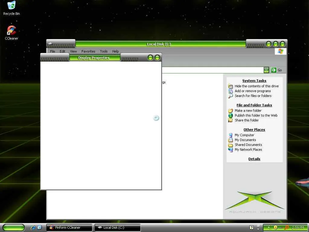Click the green Start button
309x232 pixels.
14,227
